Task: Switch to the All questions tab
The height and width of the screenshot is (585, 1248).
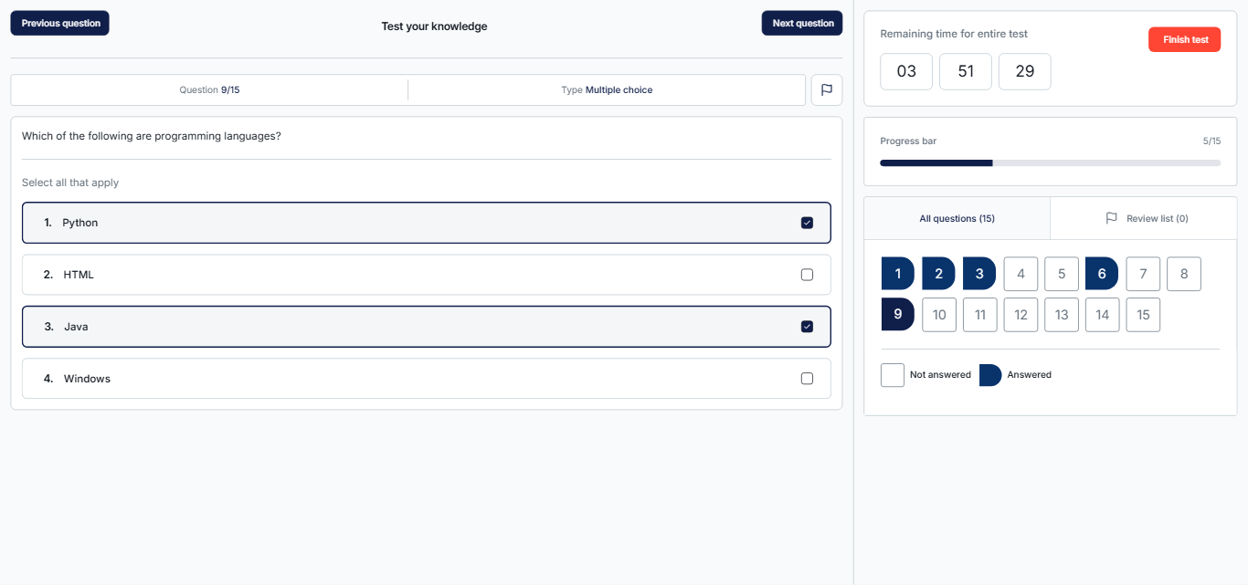Action: point(957,218)
